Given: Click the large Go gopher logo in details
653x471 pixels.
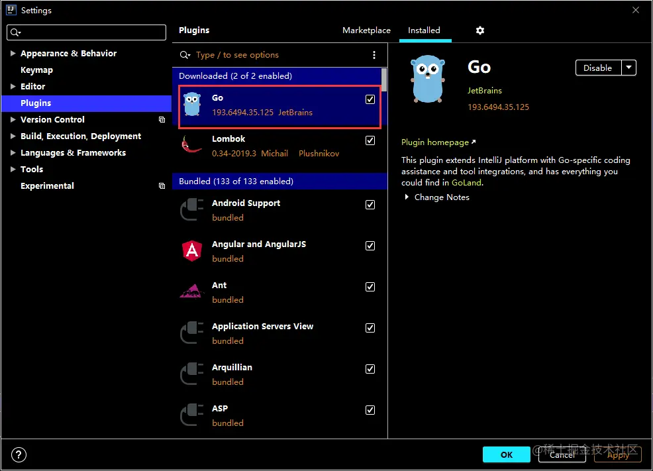Looking at the screenshot, I should click(428, 79).
